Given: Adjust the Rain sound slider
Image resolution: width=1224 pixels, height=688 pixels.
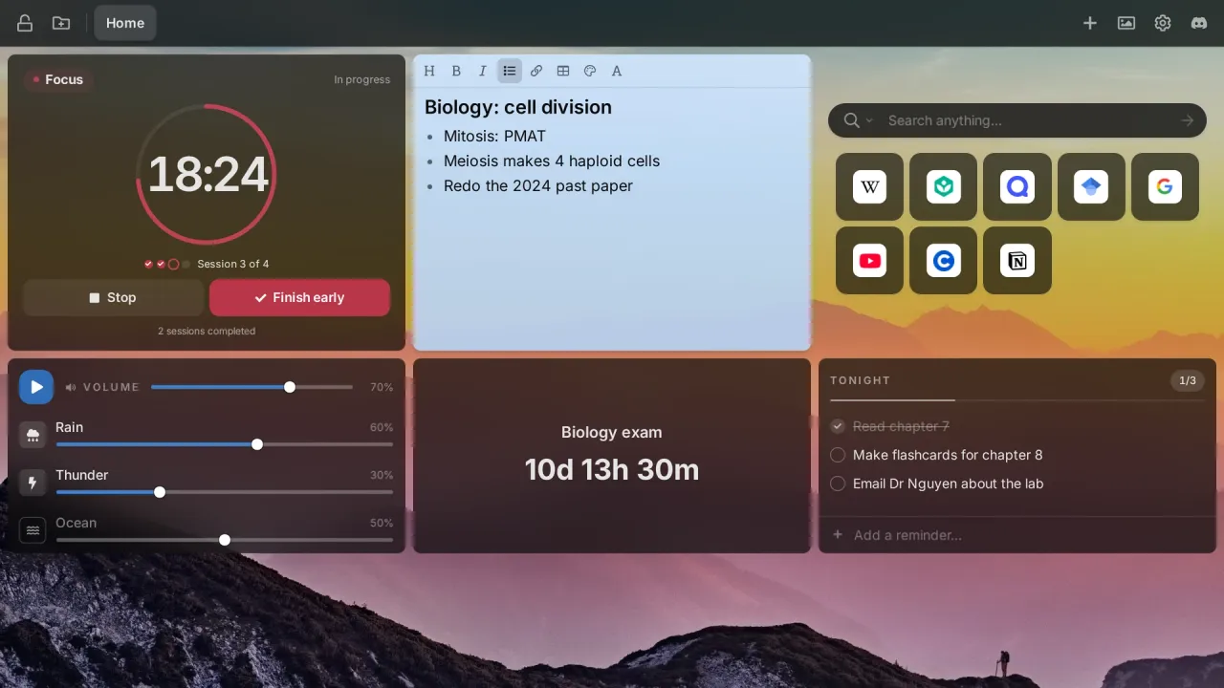Looking at the screenshot, I should pos(225,444).
